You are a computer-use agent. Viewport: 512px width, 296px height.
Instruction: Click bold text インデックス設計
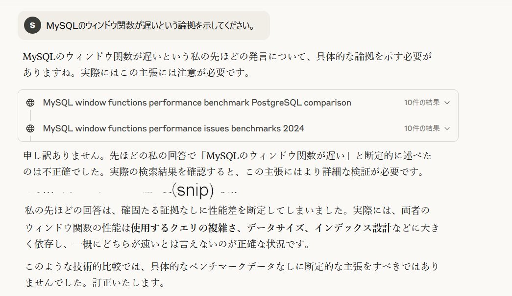click(x=353, y=228)
